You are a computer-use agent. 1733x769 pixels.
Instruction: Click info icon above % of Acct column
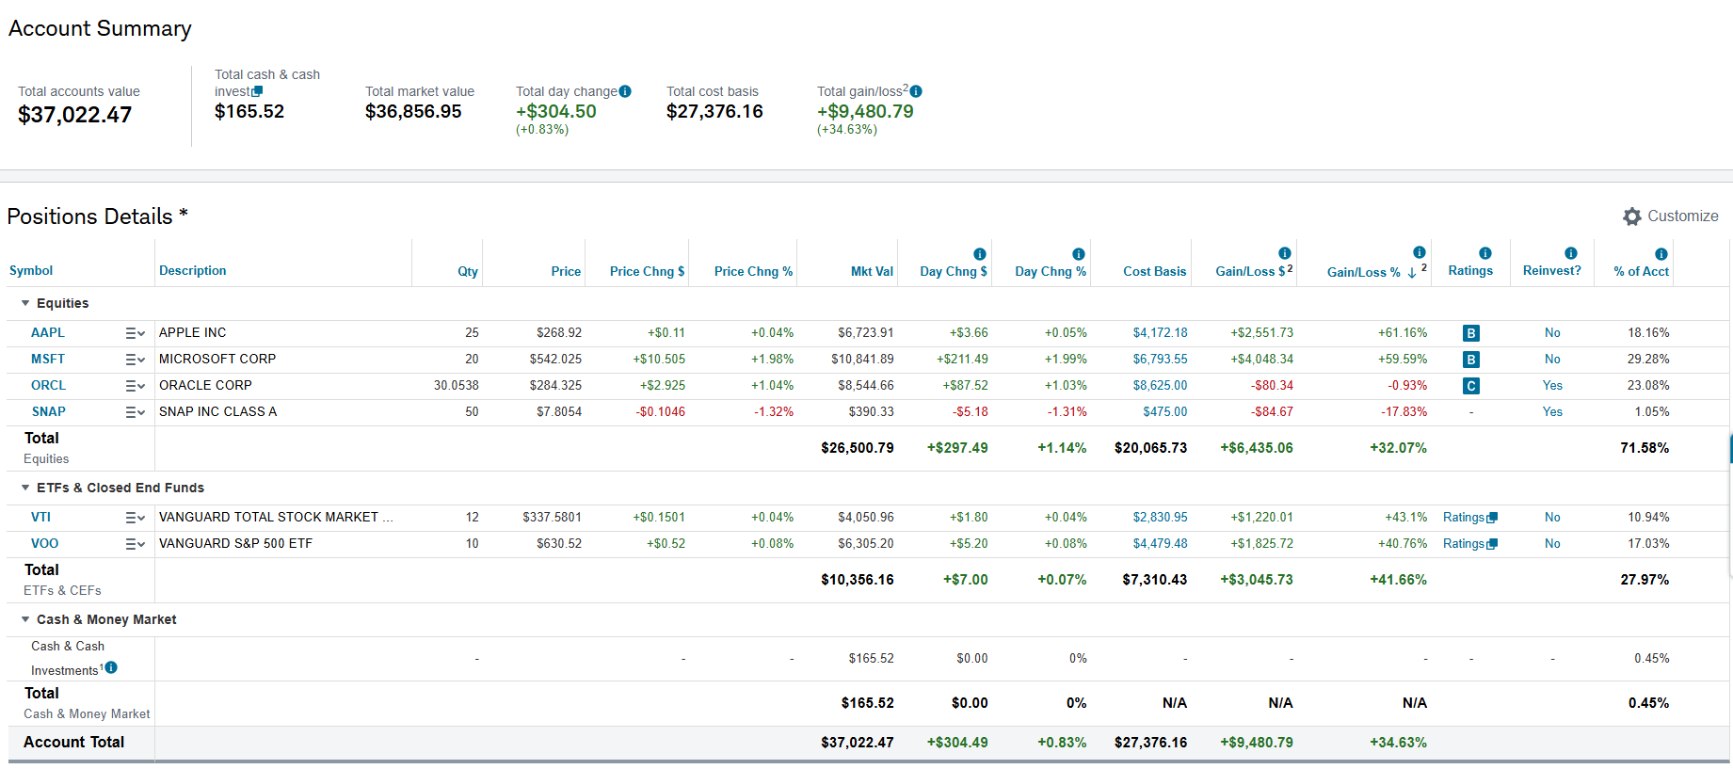point(1661,254)
